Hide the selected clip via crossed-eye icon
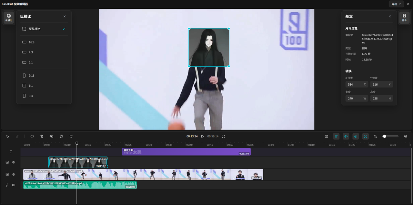The width and height of the screenshot is (413, 205). pos(52,136)
